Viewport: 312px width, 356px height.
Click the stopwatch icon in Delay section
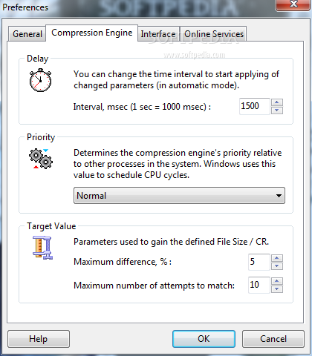click(40, 80)
